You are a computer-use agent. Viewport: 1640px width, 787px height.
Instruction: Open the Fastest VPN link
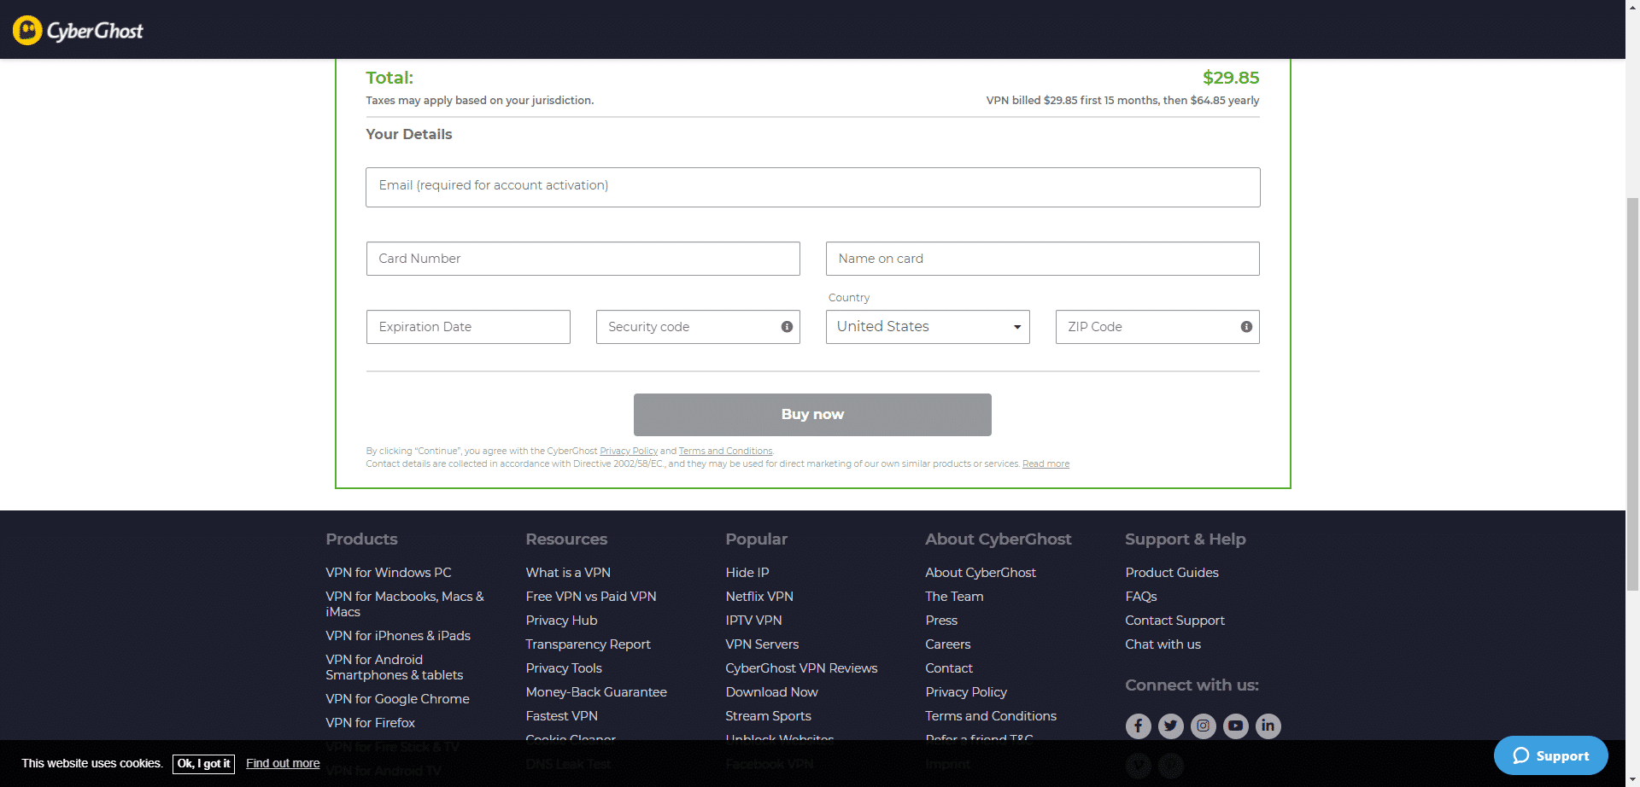[x=561, y=716]
